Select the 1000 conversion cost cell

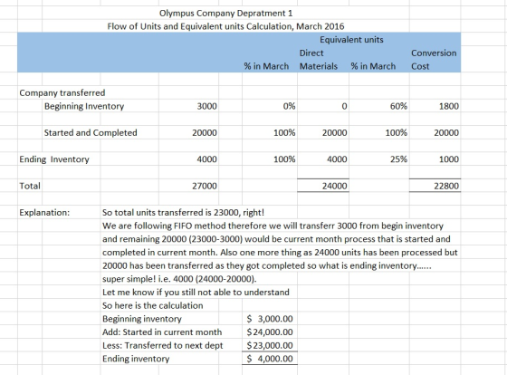click(x=449, y=159)
